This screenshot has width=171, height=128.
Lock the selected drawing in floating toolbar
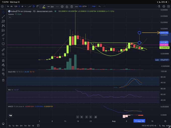[x=67, y=7]
